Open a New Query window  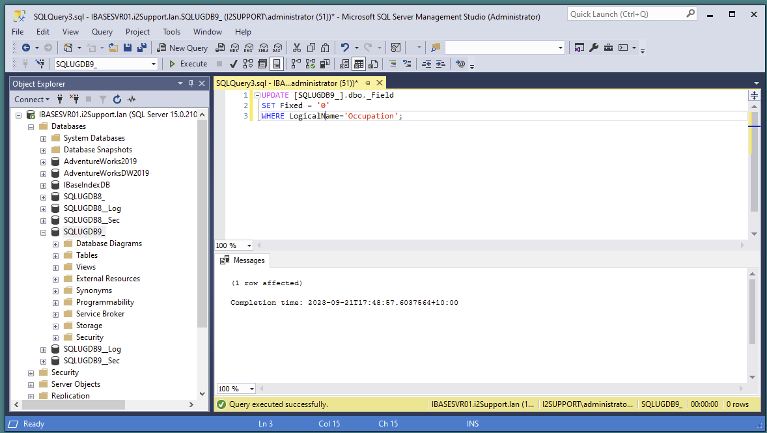pyautogui.click(x=182, y=47)
